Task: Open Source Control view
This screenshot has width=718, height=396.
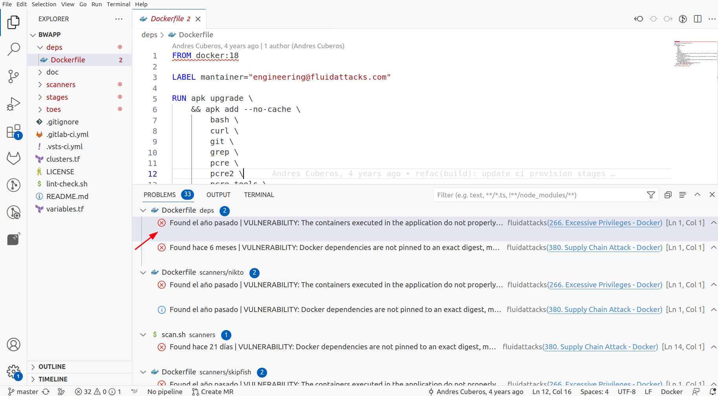Action: point(14,77)
